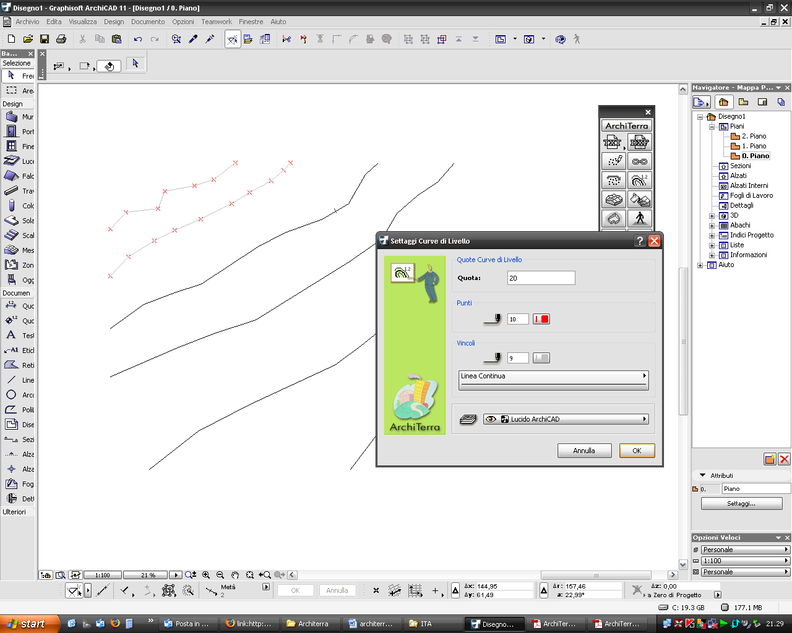Click the walking figure icon in ArchiTerra palette
The width and height of the screenshot is (792, 633).
pos(640,218)
